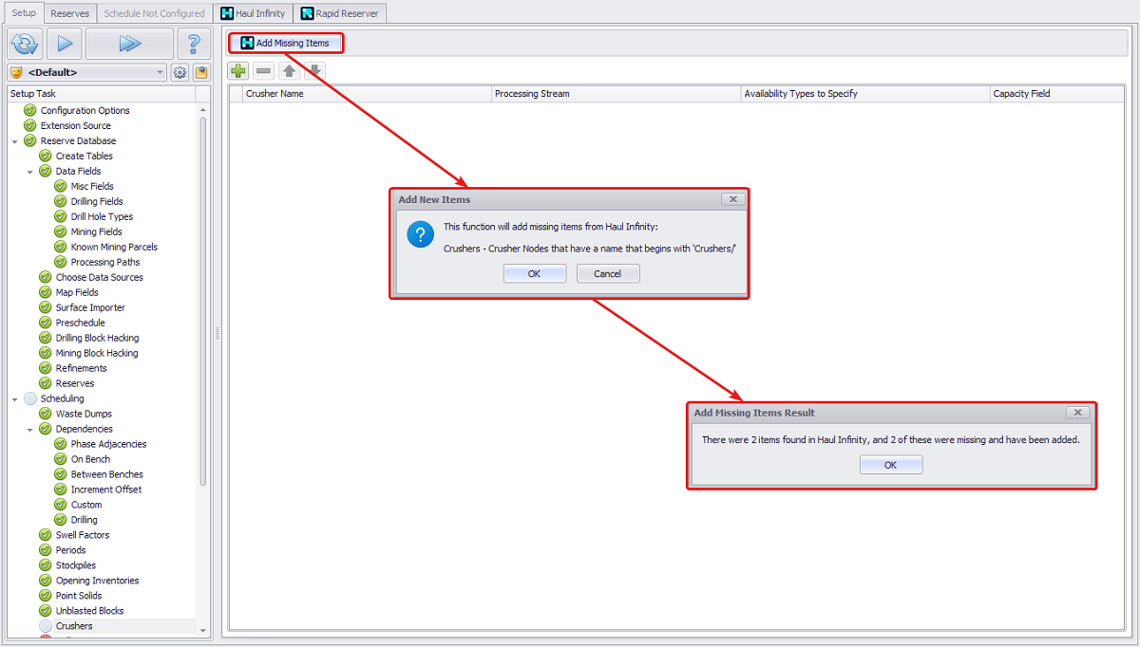The width and height of the screenshot is (1140, 647).
Task: Close the Add New Items dialog
Action: coord(732,199)
